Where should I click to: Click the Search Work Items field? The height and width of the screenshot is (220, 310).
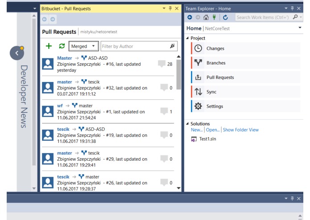pyautogui.click(x=263, y=17)
